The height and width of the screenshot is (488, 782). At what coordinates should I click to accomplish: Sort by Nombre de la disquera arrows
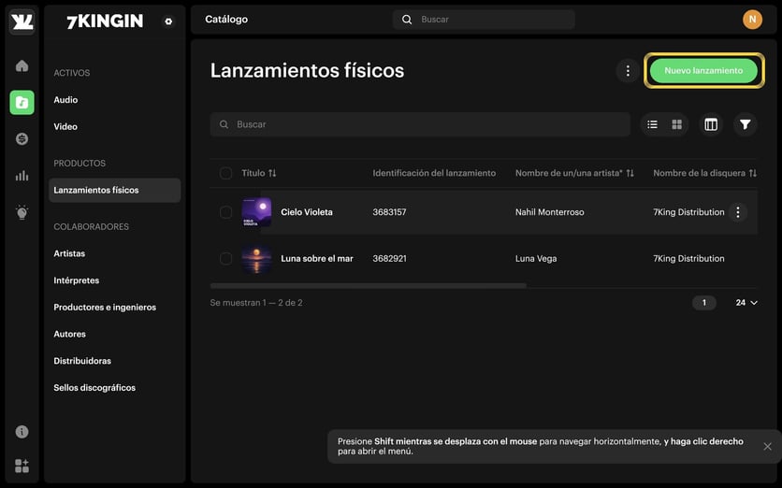click(753, 173)
